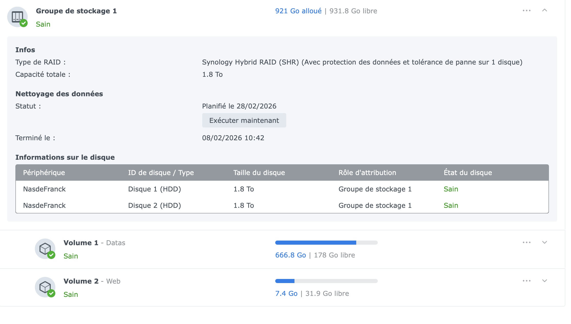Open the three-dot menu for Volume 1
This screenshot has width=571, height=324.
(x=526, y=242)
